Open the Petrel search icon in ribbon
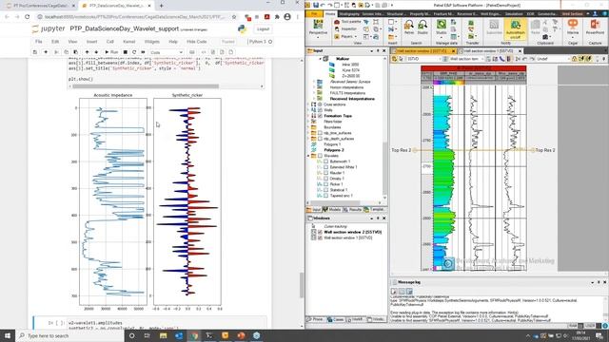Image resolution: width=609 pixels, height=342 pixels. 409,28
